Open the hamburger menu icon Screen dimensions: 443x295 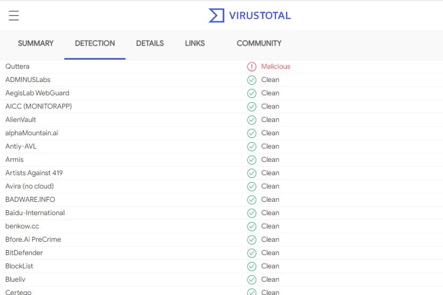pyautogui.click(x=14, y=15)
